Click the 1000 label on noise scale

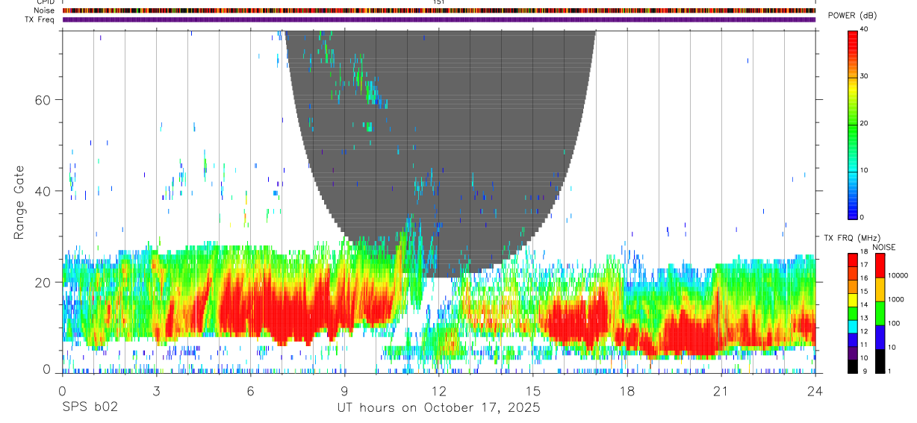click(x=897, y=299)
